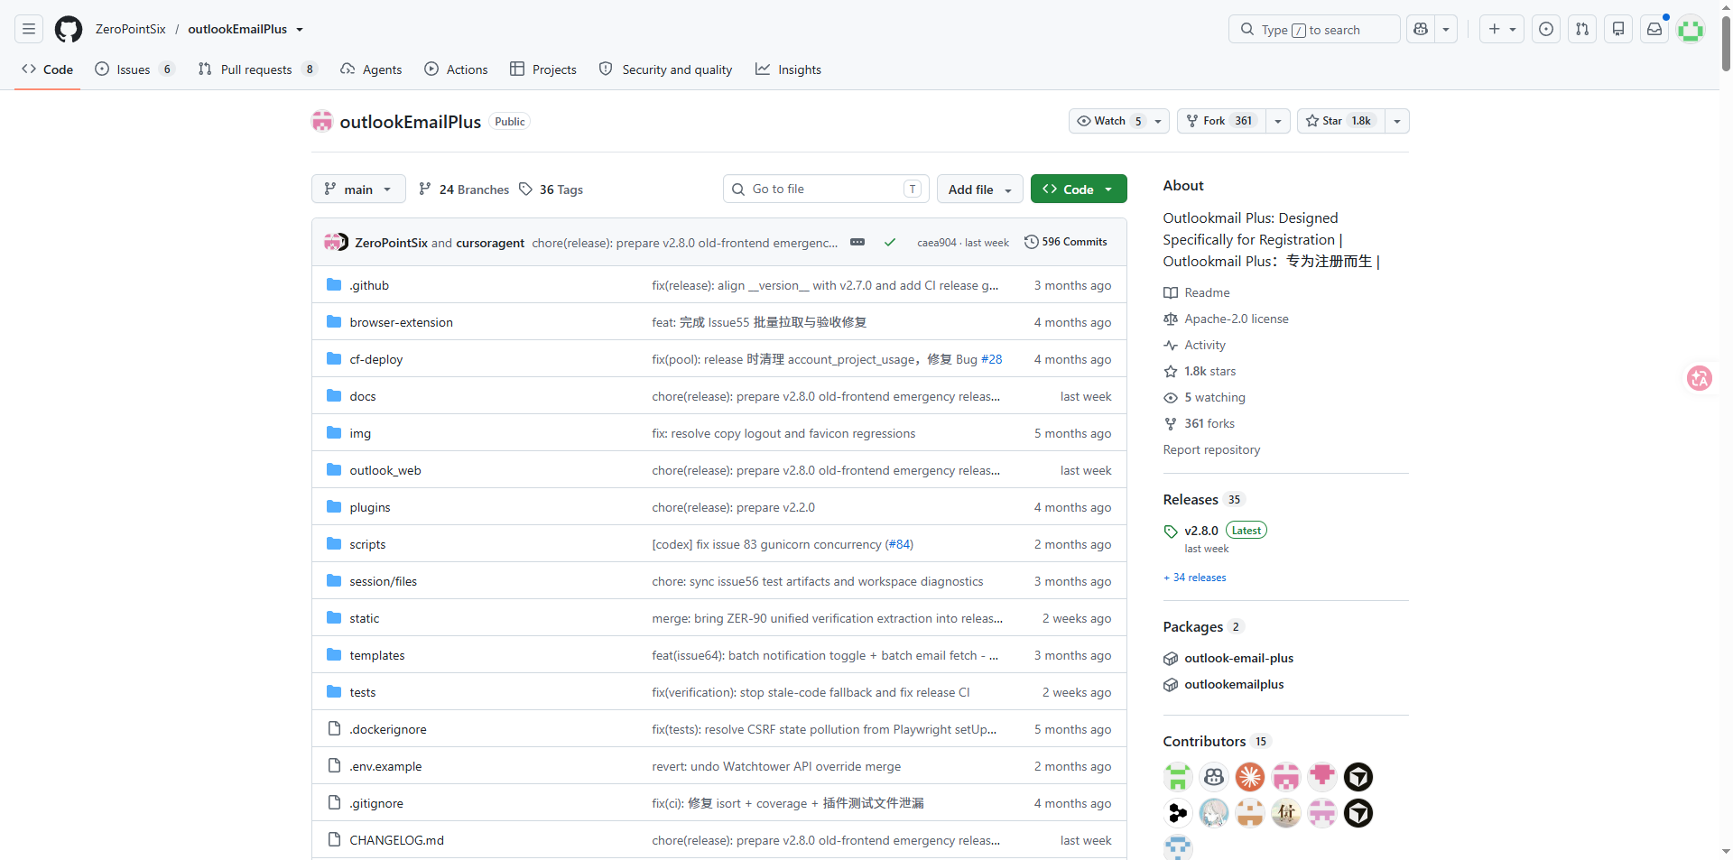
Task: Open the .github folder
Action: (369, 285)
